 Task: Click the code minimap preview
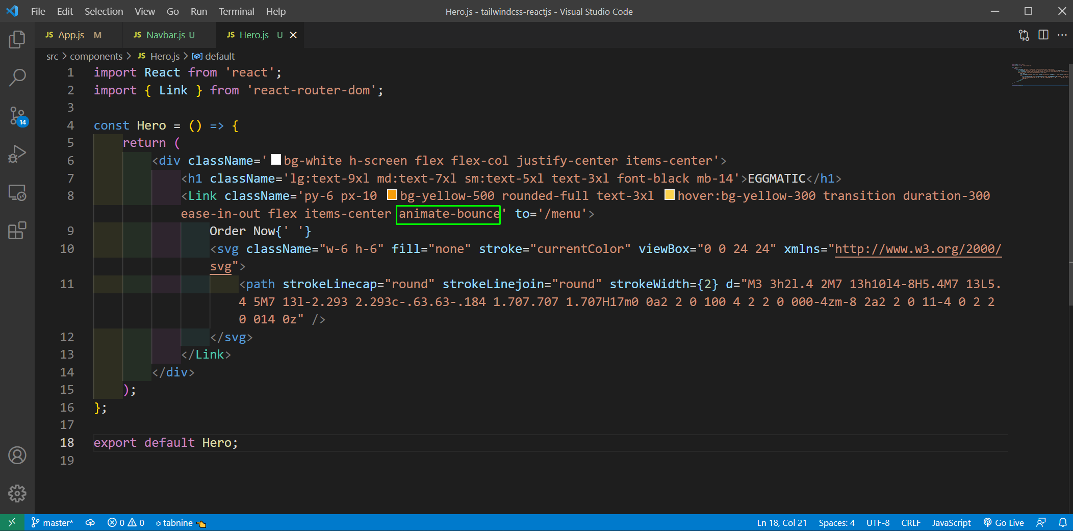1039,75
